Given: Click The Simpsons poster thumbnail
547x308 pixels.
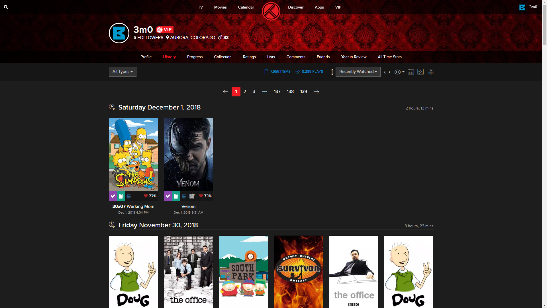Looking at the screenshot, I should pos(133,155).
